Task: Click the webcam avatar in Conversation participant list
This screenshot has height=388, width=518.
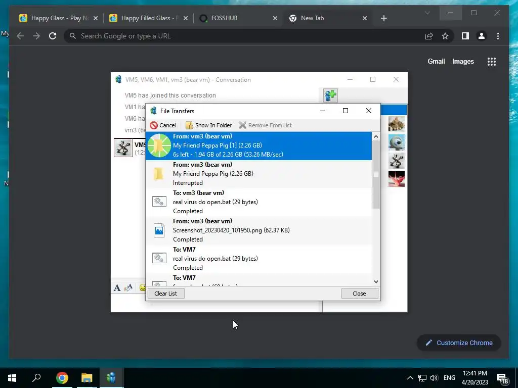Action: 397,142
